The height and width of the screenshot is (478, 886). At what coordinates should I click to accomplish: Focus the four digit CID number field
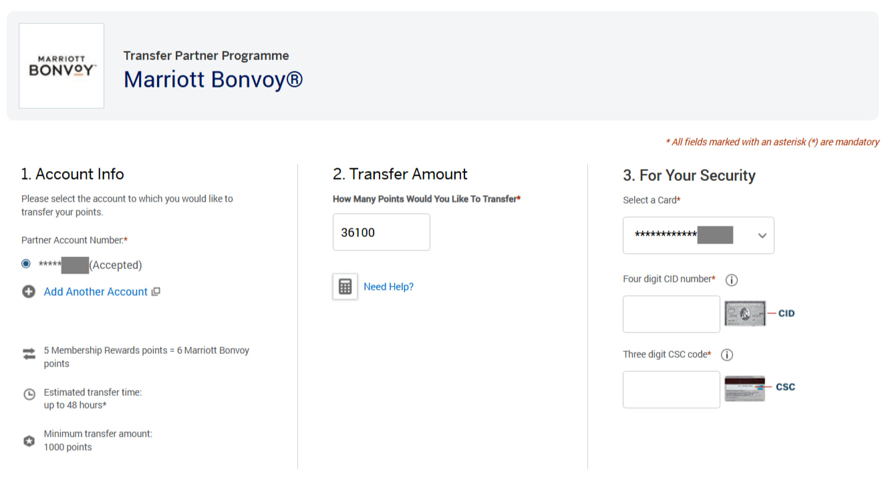tap(671, 314)
